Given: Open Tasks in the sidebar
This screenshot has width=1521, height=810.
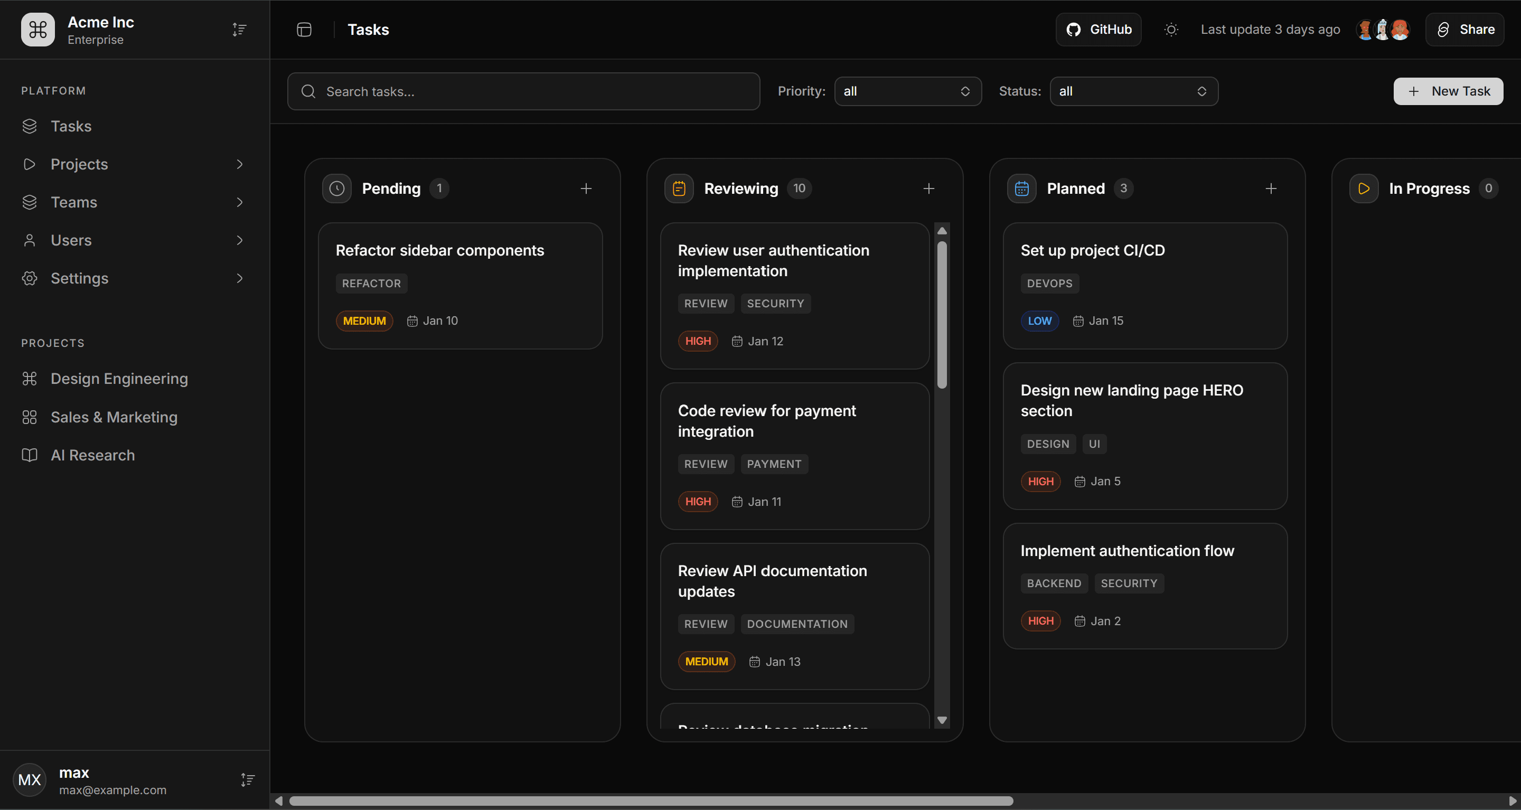Looking at the screenshot, I should coord(135,126).
